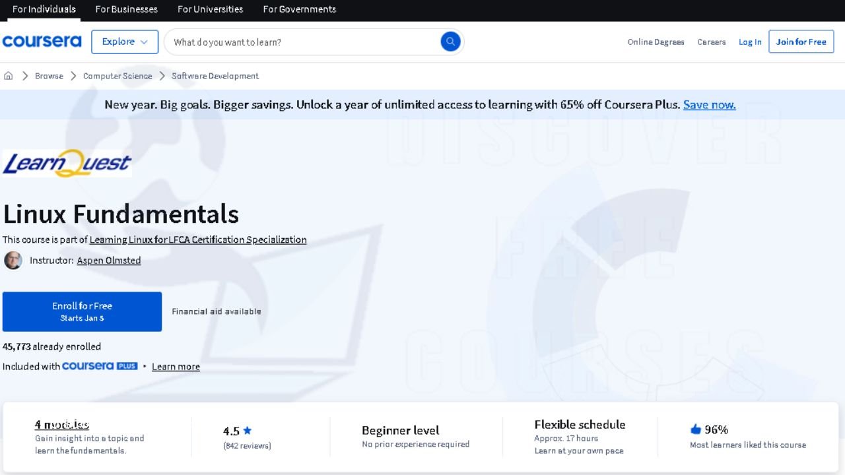845x475 pixels.
Task: Open the Aspen Olmsted instructor link
Action: coord(109,261)
